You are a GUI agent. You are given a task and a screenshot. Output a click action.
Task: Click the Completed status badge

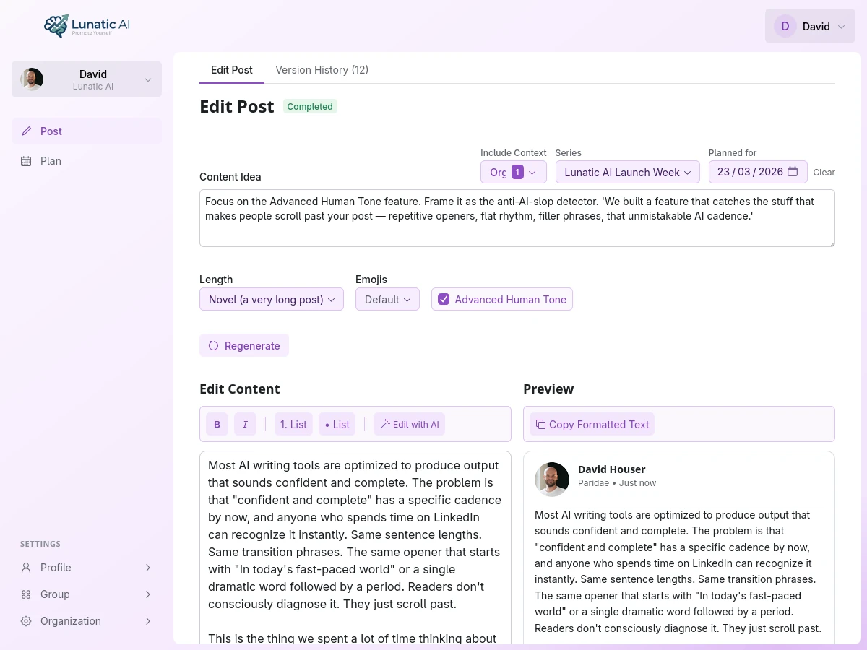click(x=310, y=107)
